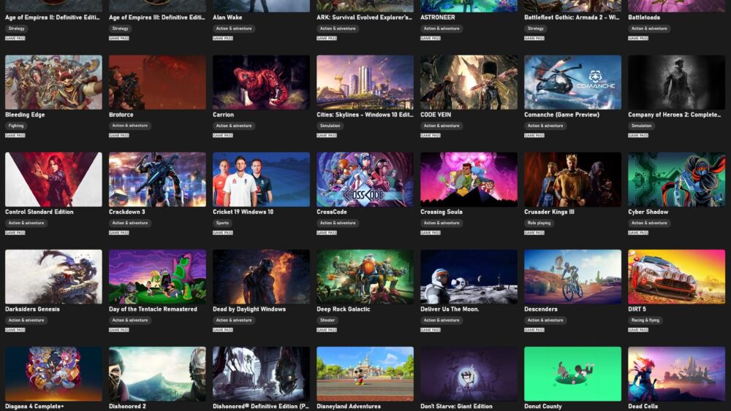The width and height of the screenshot is (731, 411).
Task: Click the CODE VEIN cover art
Action: click(469, 82)
